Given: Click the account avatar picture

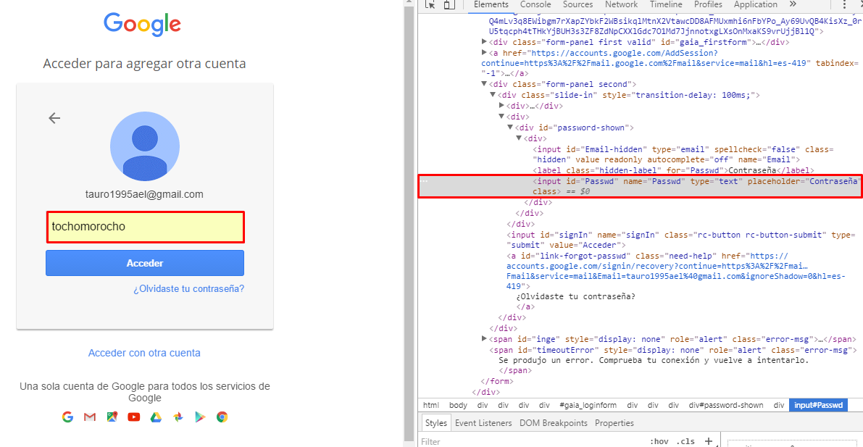Looking at the screenshot, I should (x=145, y=146).
